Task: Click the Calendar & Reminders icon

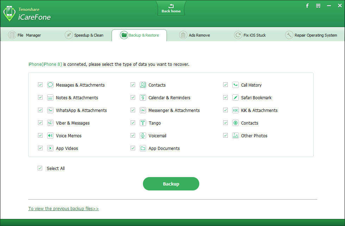Action: click(x=143, y=98)
